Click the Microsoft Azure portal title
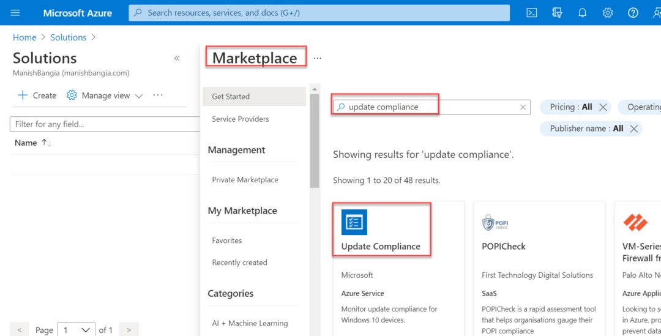The image size is (661, 336). click(x=78, y=13)
